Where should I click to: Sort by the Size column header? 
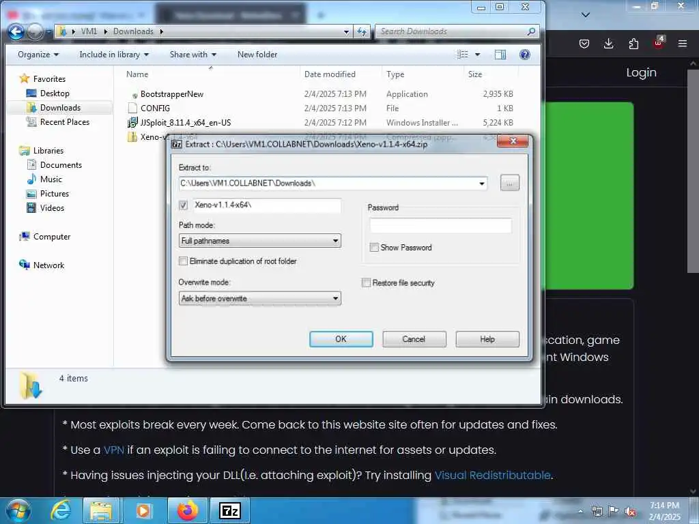click(x=475, y=74)
